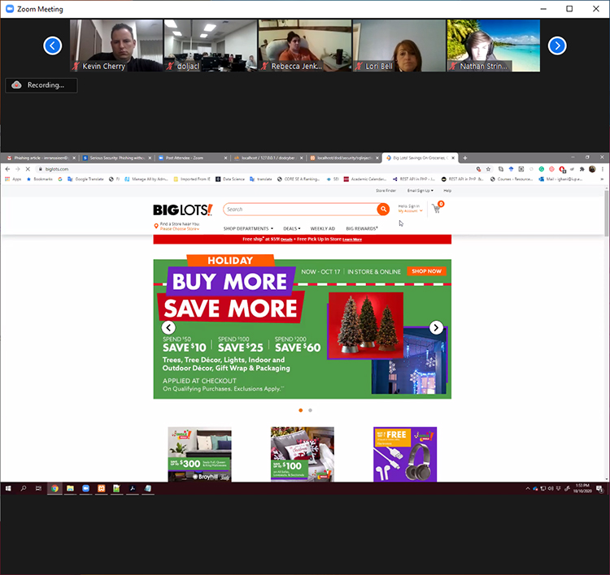Open Bookmarks folder in bookmarks bar
Screen dimensions: 610x575
(39, 179)
